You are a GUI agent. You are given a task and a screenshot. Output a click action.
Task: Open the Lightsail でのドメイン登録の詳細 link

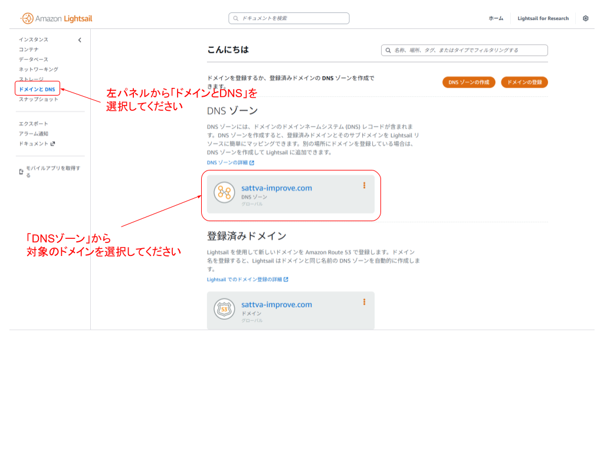[245, 279]
